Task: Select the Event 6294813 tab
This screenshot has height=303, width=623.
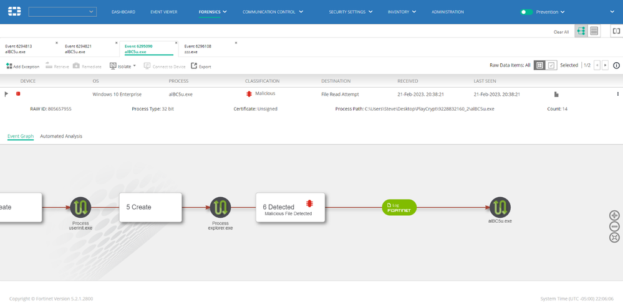Action: 30,49
